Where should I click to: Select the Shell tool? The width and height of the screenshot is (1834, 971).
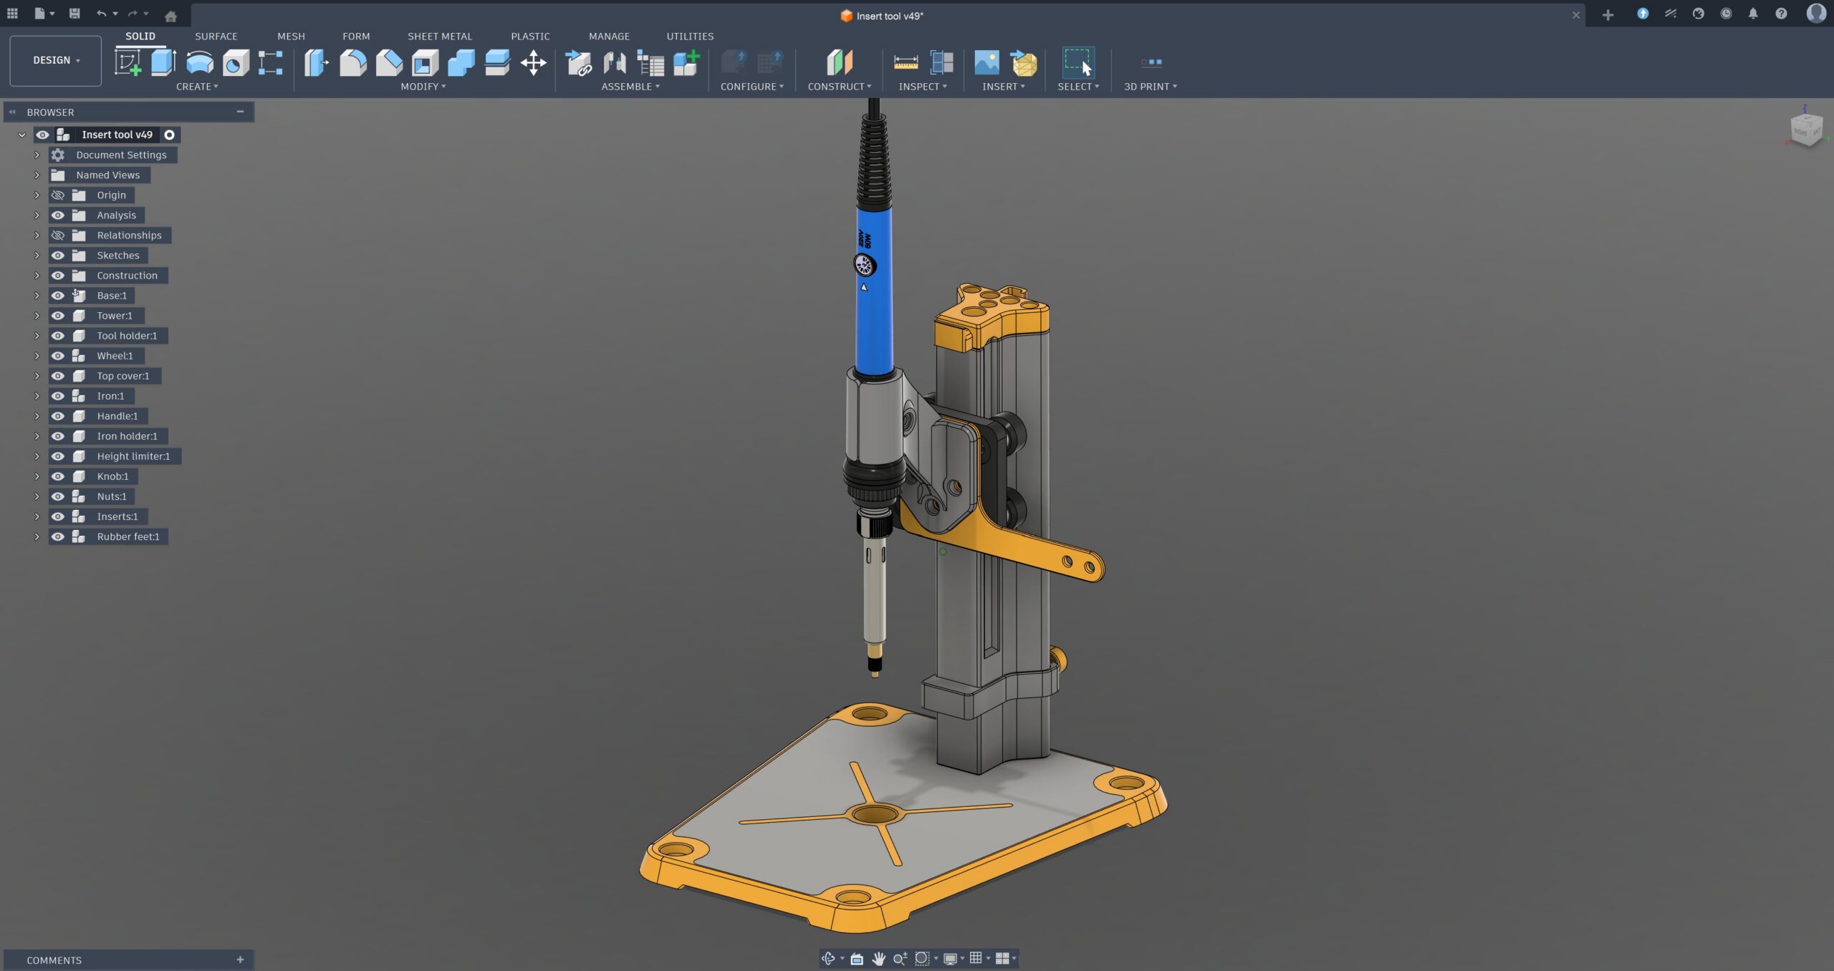tap(425, 63)
